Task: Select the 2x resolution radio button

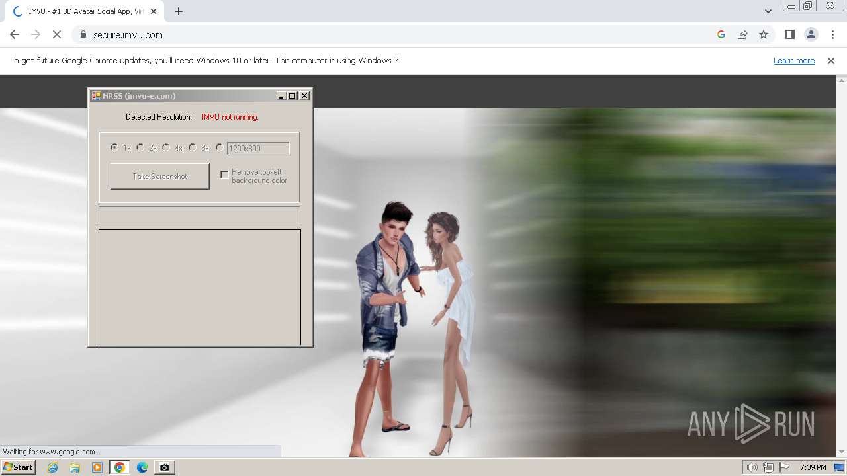Action: click(x=140, y=147)
